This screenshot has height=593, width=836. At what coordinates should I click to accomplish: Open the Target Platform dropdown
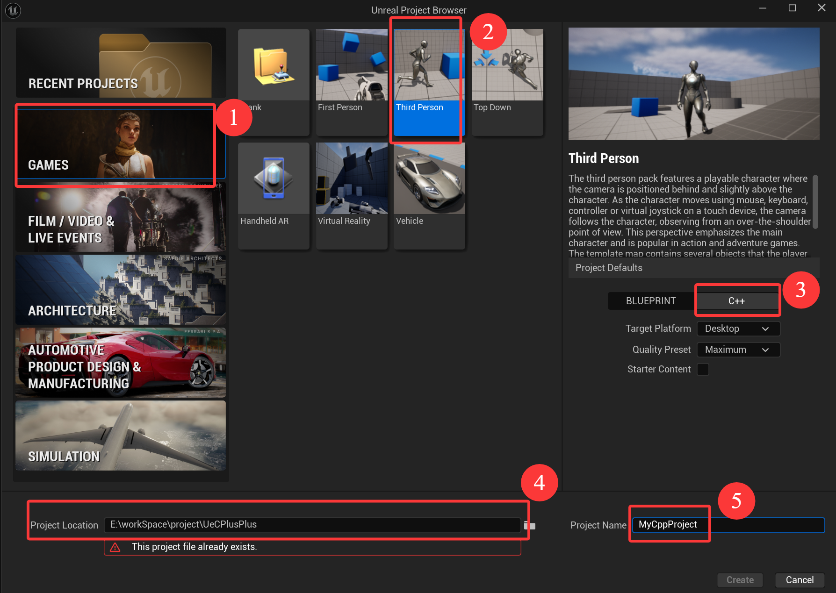pyautogui.click(x=738, y=329)
